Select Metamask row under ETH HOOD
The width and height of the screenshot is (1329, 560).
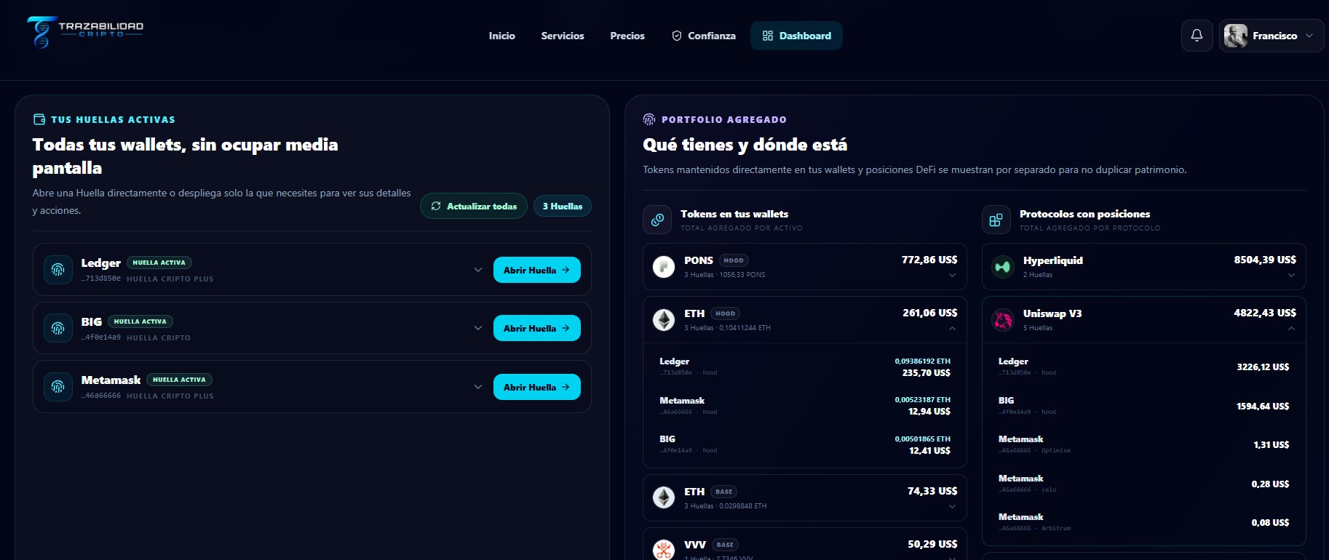pyautogui.click(x=805, y=406)
